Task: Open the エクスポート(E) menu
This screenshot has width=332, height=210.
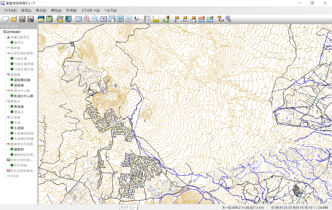Action: [x=90, y=11]
